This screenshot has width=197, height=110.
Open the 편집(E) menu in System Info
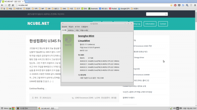(x=71, y=27)
